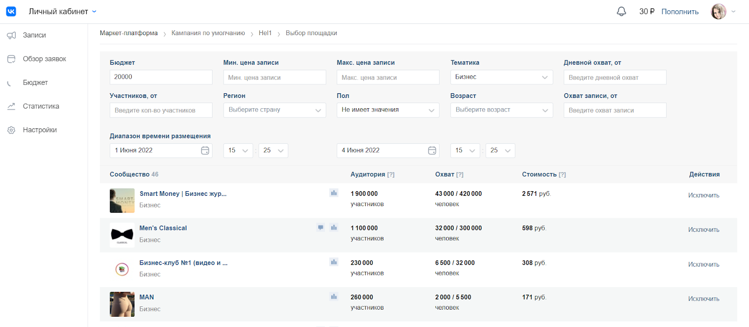Click the Бюджет input field
The image size is (749, 327).
coord(161,77)
